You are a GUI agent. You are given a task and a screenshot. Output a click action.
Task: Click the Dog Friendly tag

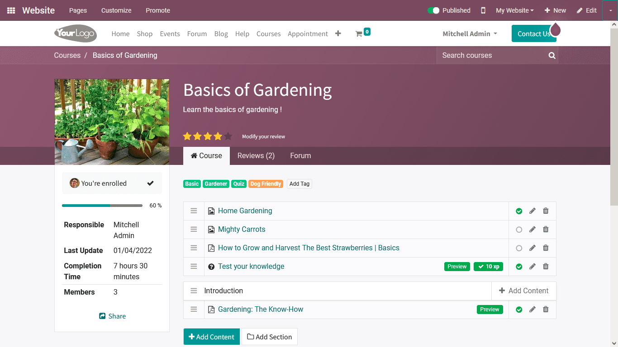click(x=266, y=183)
